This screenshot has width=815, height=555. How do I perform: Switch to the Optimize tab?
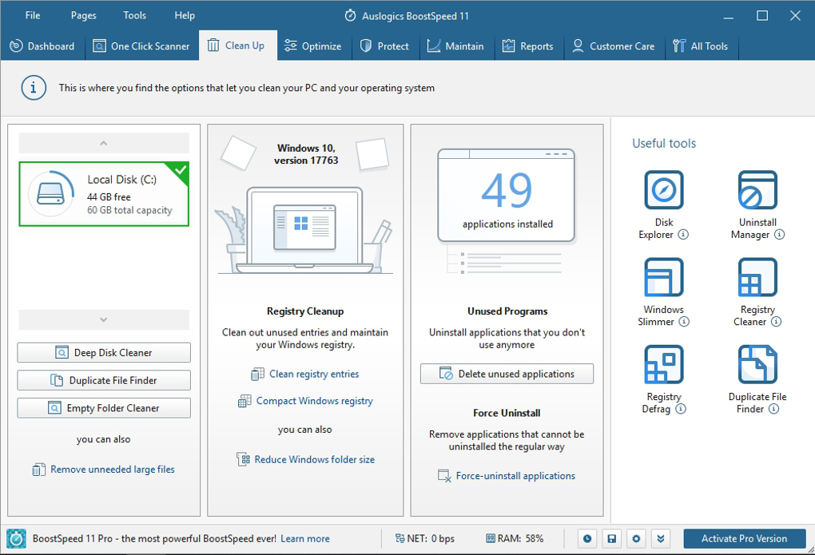tap(313, 46)
